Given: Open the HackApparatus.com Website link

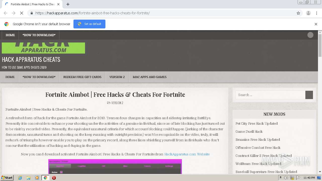Looking at the screenshot, I should point(187,154).
